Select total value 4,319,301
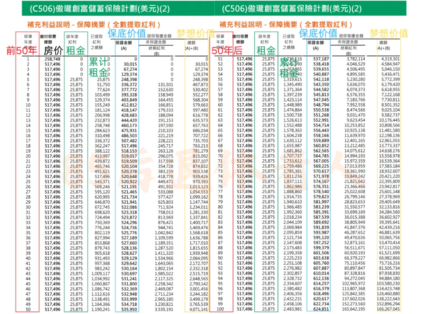 (391, 59)
